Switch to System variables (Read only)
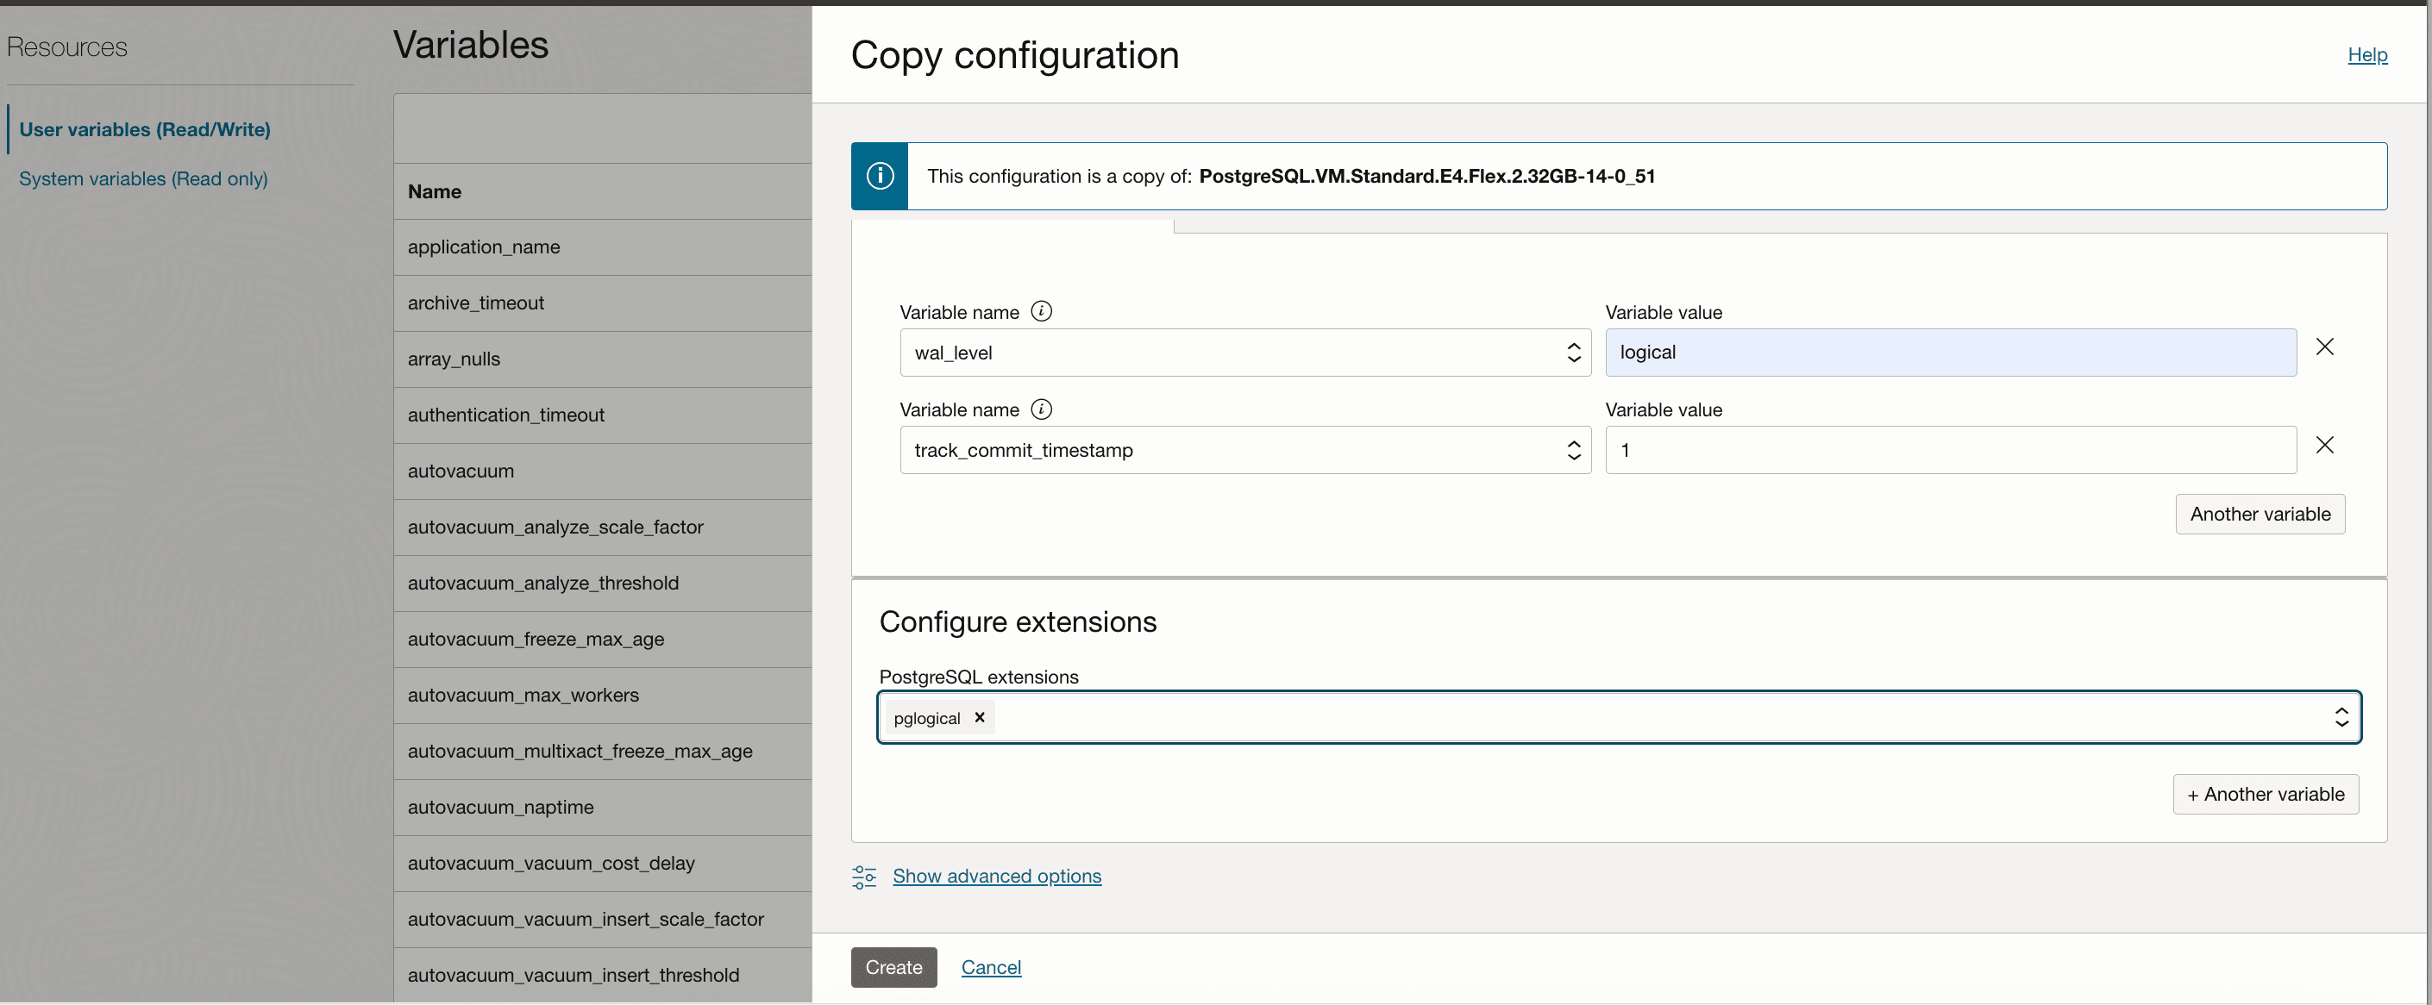This screenshot has height=1005, width=2432. click(142, 178)
